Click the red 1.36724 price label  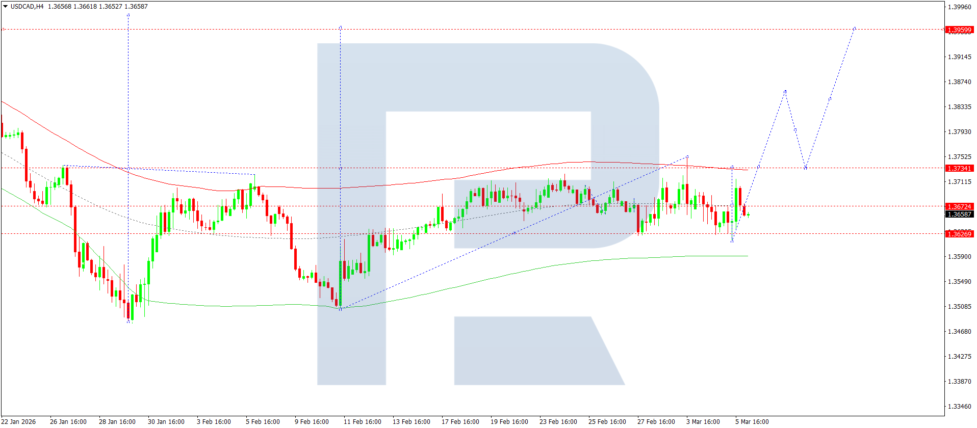click(x=959, y=207)
